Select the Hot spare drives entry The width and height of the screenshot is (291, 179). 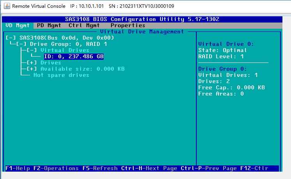[x=61, y=75]
